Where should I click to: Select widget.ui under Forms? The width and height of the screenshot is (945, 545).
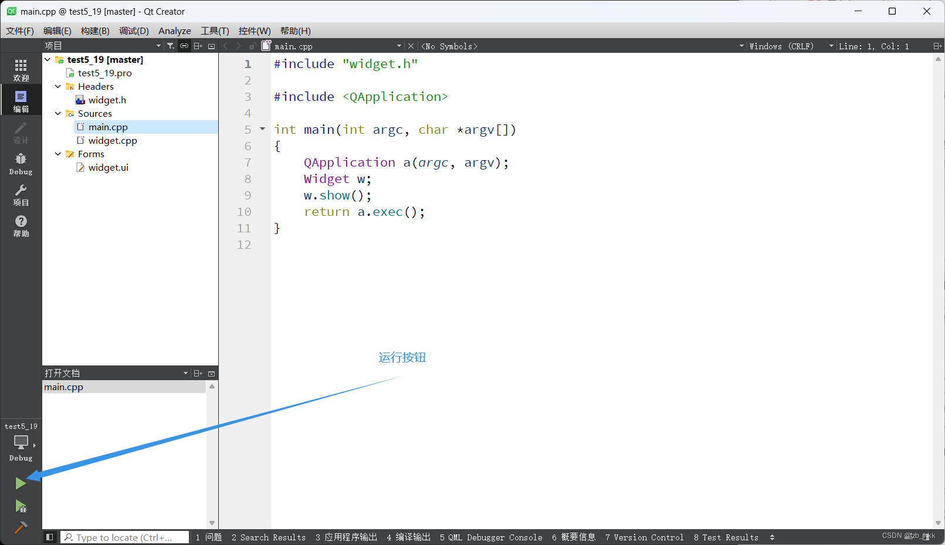click(109, 167)
